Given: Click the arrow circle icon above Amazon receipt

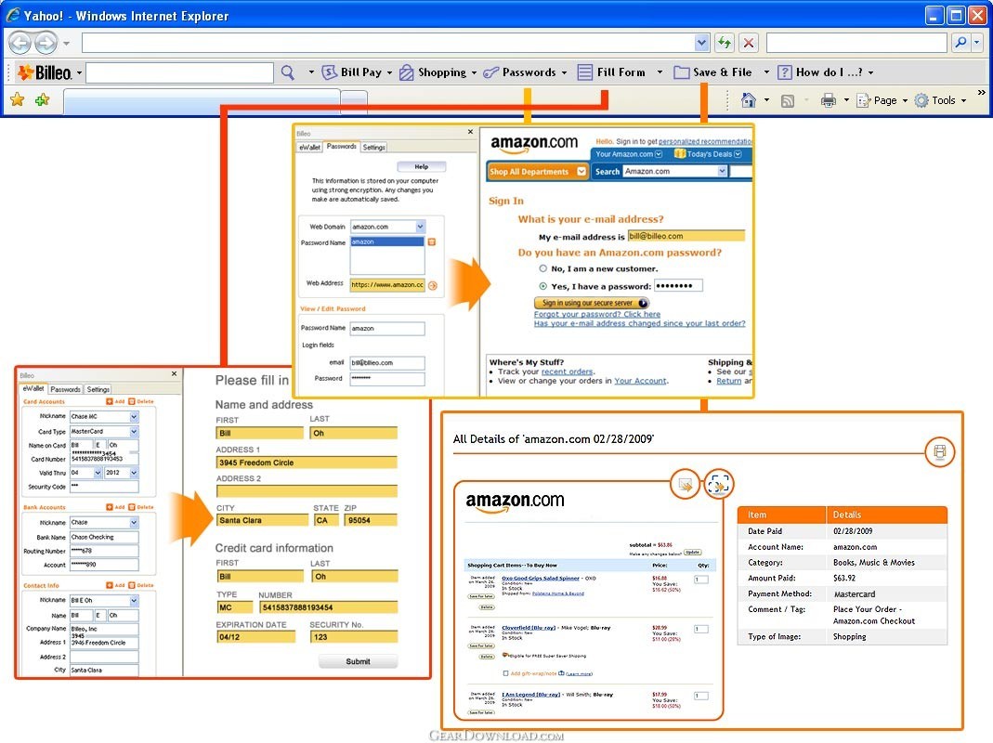Looking at the screenshot, I should pos(685,485).
